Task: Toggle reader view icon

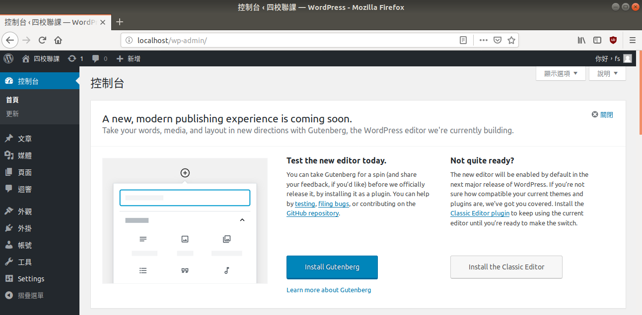Action: coord(463,40)
